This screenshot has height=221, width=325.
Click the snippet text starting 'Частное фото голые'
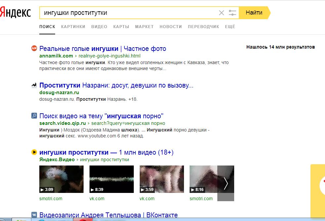point(134,65)
